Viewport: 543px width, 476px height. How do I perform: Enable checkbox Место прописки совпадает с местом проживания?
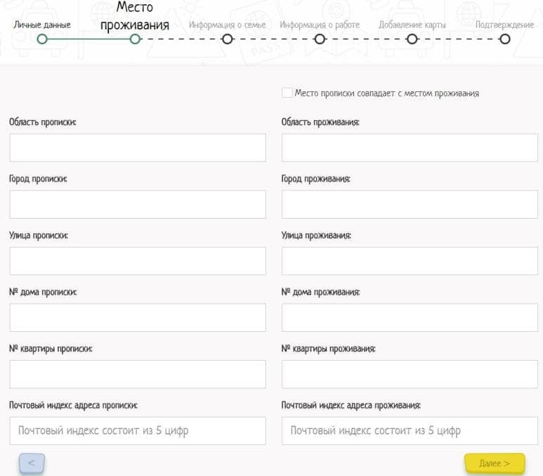pyautogui.click(x=287, y=93)
